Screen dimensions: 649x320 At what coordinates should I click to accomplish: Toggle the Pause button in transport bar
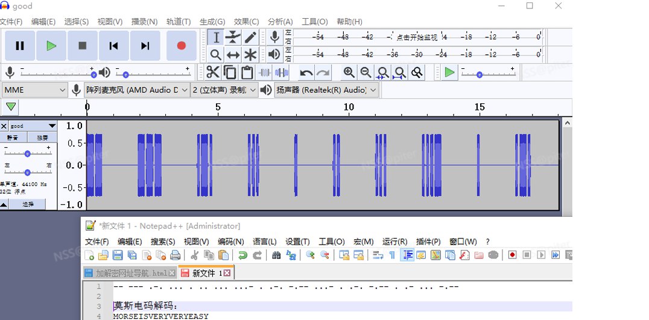20,46
